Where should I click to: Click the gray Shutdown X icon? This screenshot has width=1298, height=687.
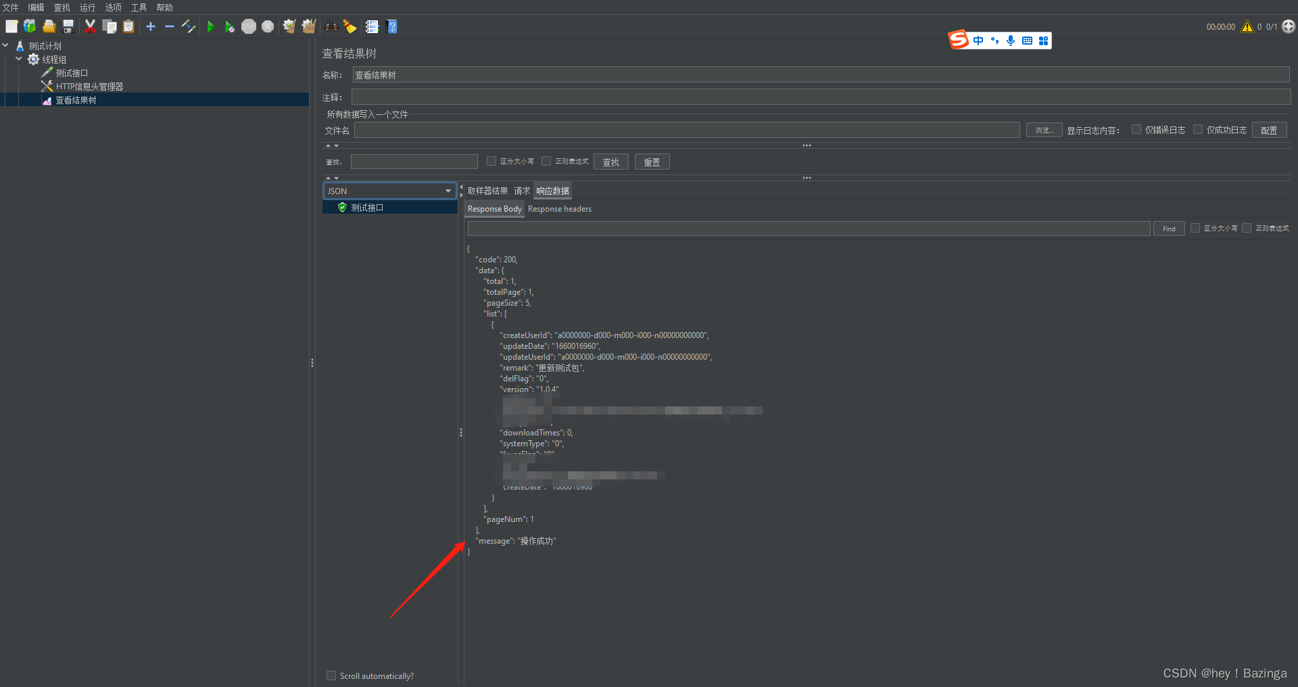[268, 26]
